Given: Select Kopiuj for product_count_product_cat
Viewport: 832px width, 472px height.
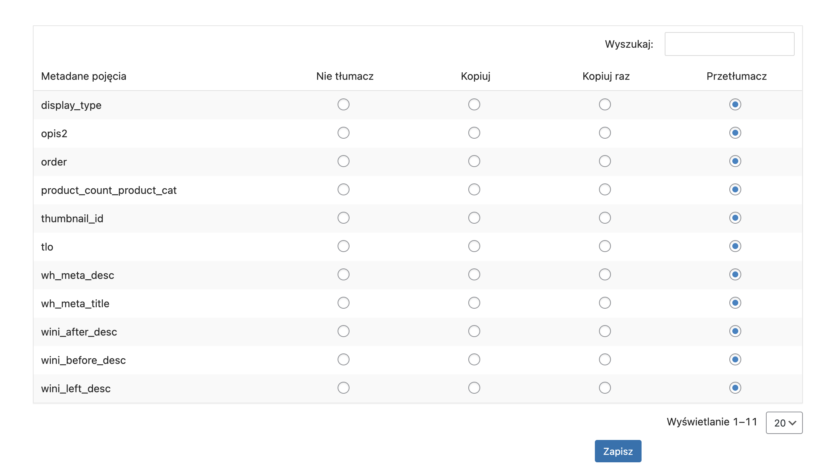Looking at the screenshot, I should (x=474, y=189).
